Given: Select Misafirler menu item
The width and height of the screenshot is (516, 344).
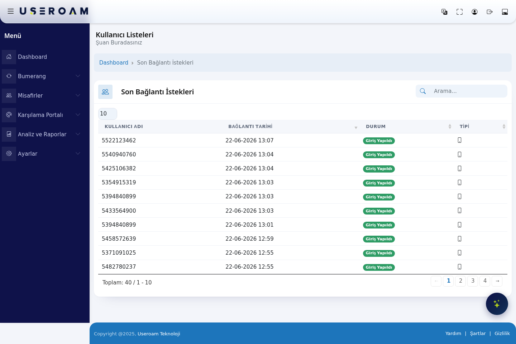Looking at the screenshot, I should (x=30, y=96).
